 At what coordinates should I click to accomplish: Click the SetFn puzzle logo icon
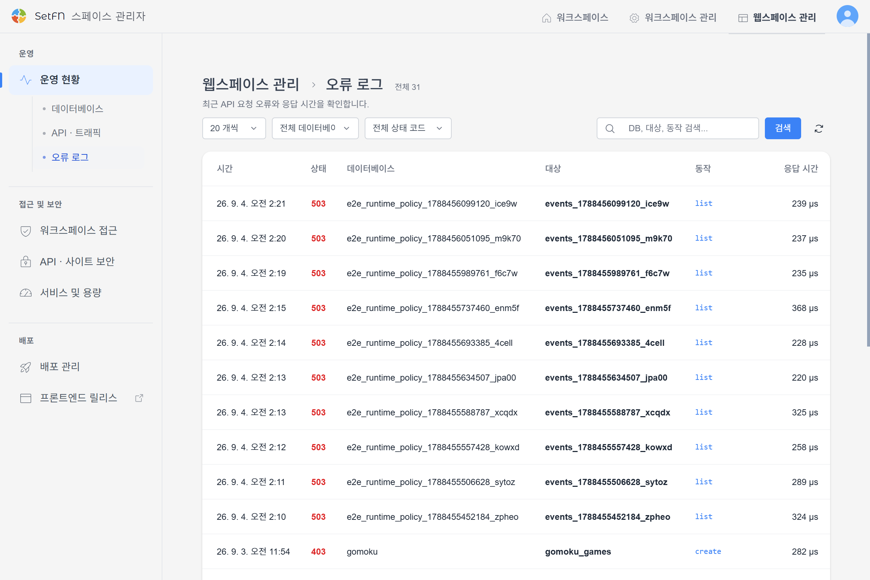[x=18, y=16]
